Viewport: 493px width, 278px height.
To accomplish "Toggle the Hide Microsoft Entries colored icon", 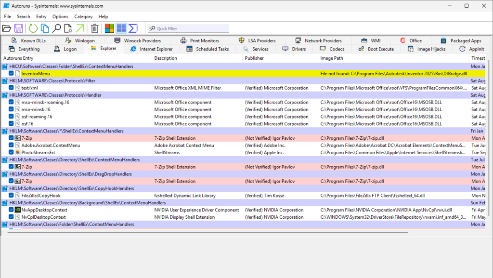I will coord(109,28).
